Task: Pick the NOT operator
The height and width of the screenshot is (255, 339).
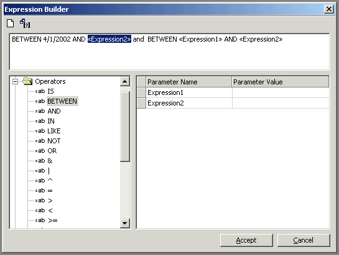Action: [x=54, y=141]
